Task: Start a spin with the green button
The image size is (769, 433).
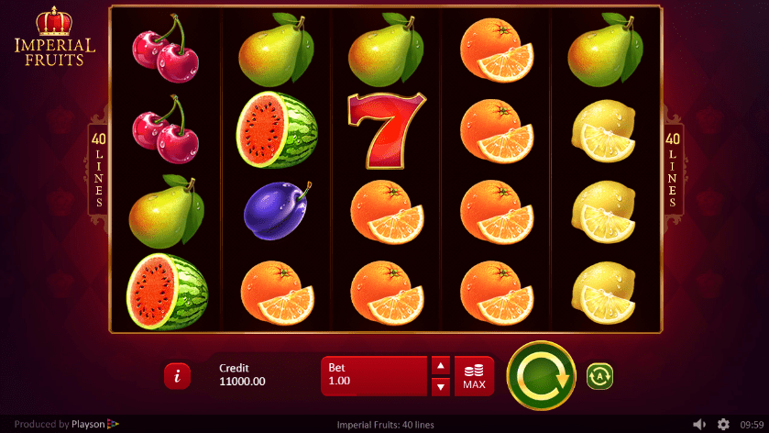Action: 541,376
